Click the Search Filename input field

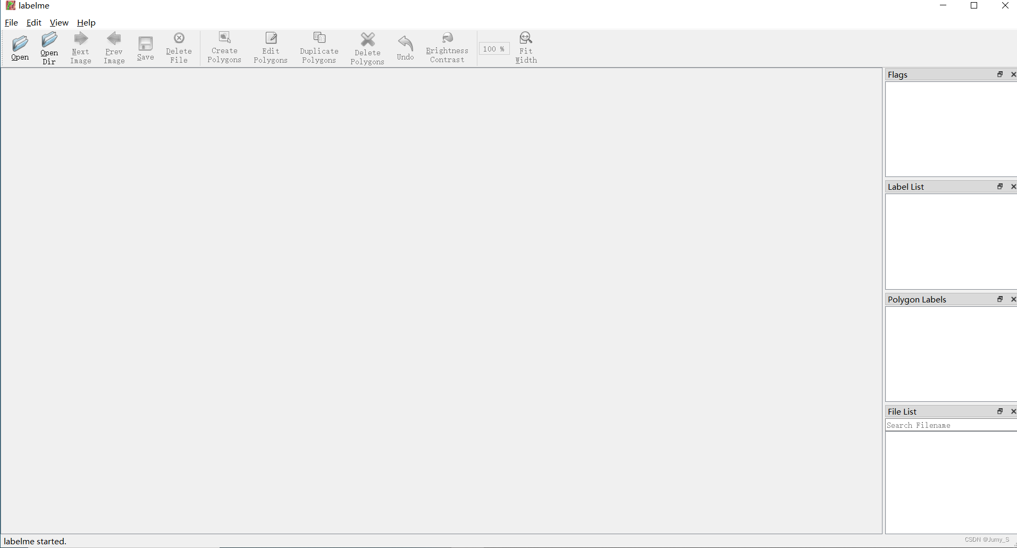coord(951,425)
